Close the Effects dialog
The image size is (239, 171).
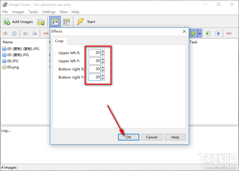pyautogui.click(x=184, y=31)
